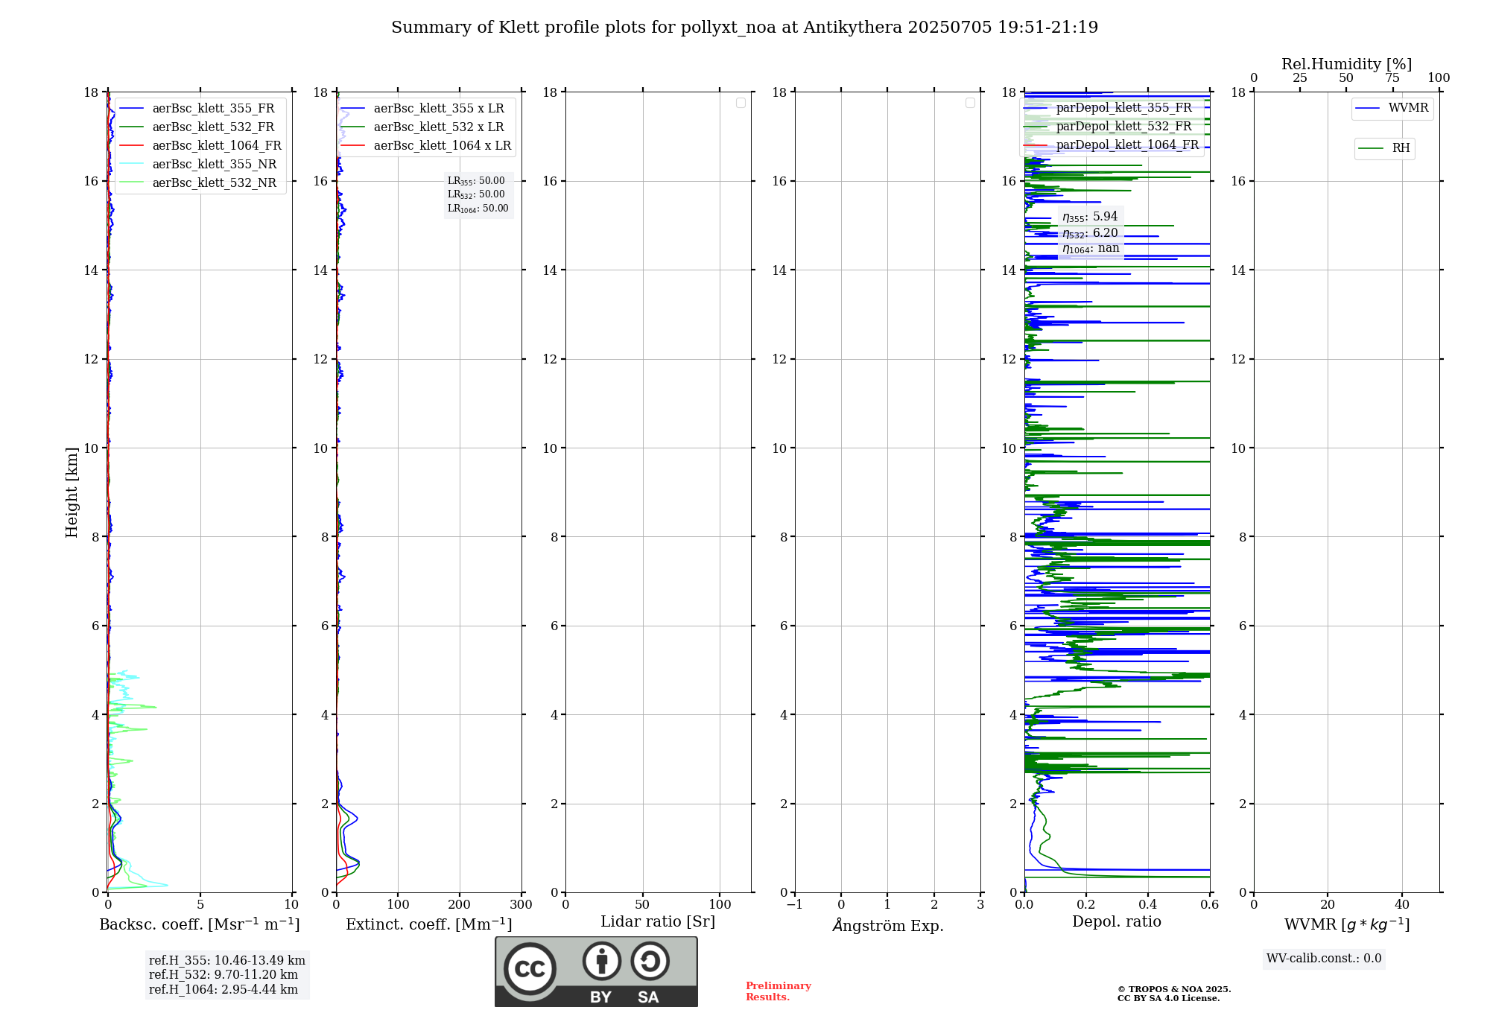
Task: Click the Rel.Humidity [%] top axis label
Action: pos(1345,64)
